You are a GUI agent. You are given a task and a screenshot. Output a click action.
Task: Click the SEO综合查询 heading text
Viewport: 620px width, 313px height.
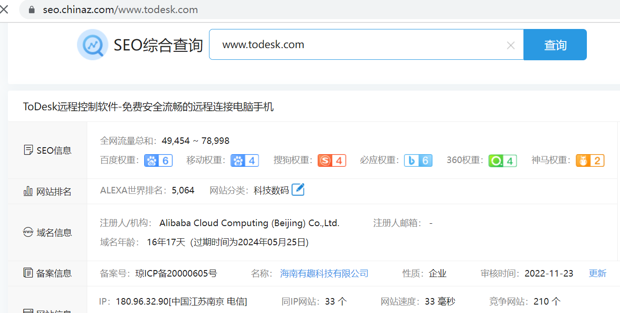tap(159, 45)
